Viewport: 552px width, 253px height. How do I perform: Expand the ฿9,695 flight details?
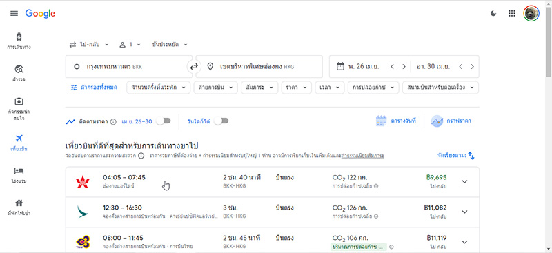click(464, 181)
